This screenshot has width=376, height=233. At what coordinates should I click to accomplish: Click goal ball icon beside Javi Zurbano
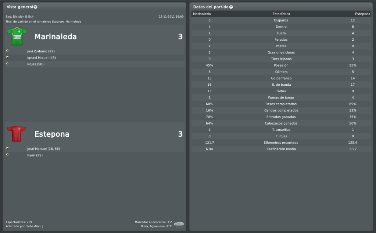click(7, 51)
